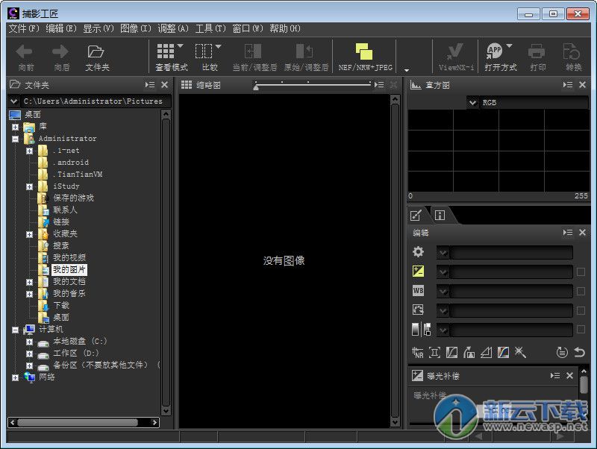Click the NEF/NRW+JPEG toolbar button
The image size is (597, 449).
[x=364, y=57]
